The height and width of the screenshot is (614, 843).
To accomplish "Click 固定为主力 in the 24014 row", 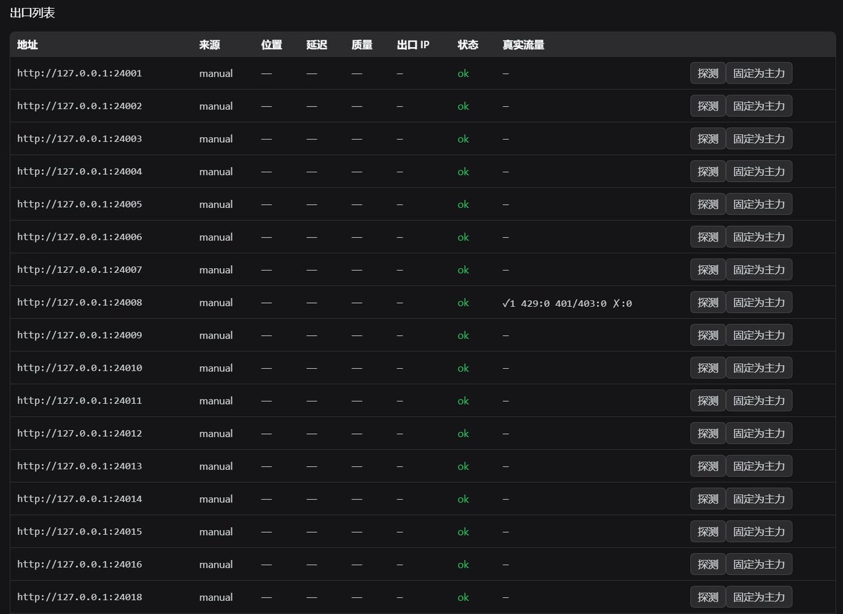I will [759, 499].
